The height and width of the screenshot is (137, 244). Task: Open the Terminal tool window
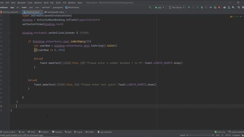click(x=57, y=132)
